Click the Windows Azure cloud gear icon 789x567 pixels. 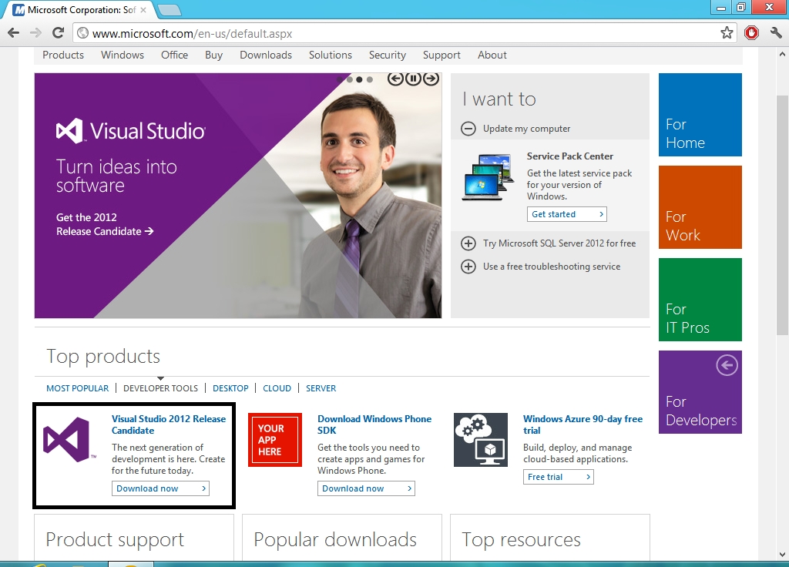coord(480,440)
